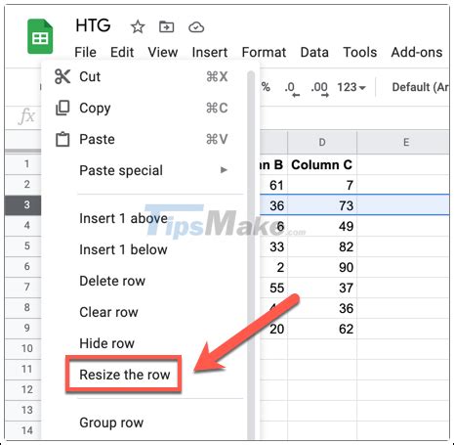Open the Data menu
Screen dimensions: 454x445
coord(314,52)
